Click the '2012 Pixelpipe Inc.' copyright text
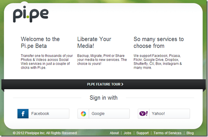The height and width of the screenshot is (137, 208). [x=45, y=133]
